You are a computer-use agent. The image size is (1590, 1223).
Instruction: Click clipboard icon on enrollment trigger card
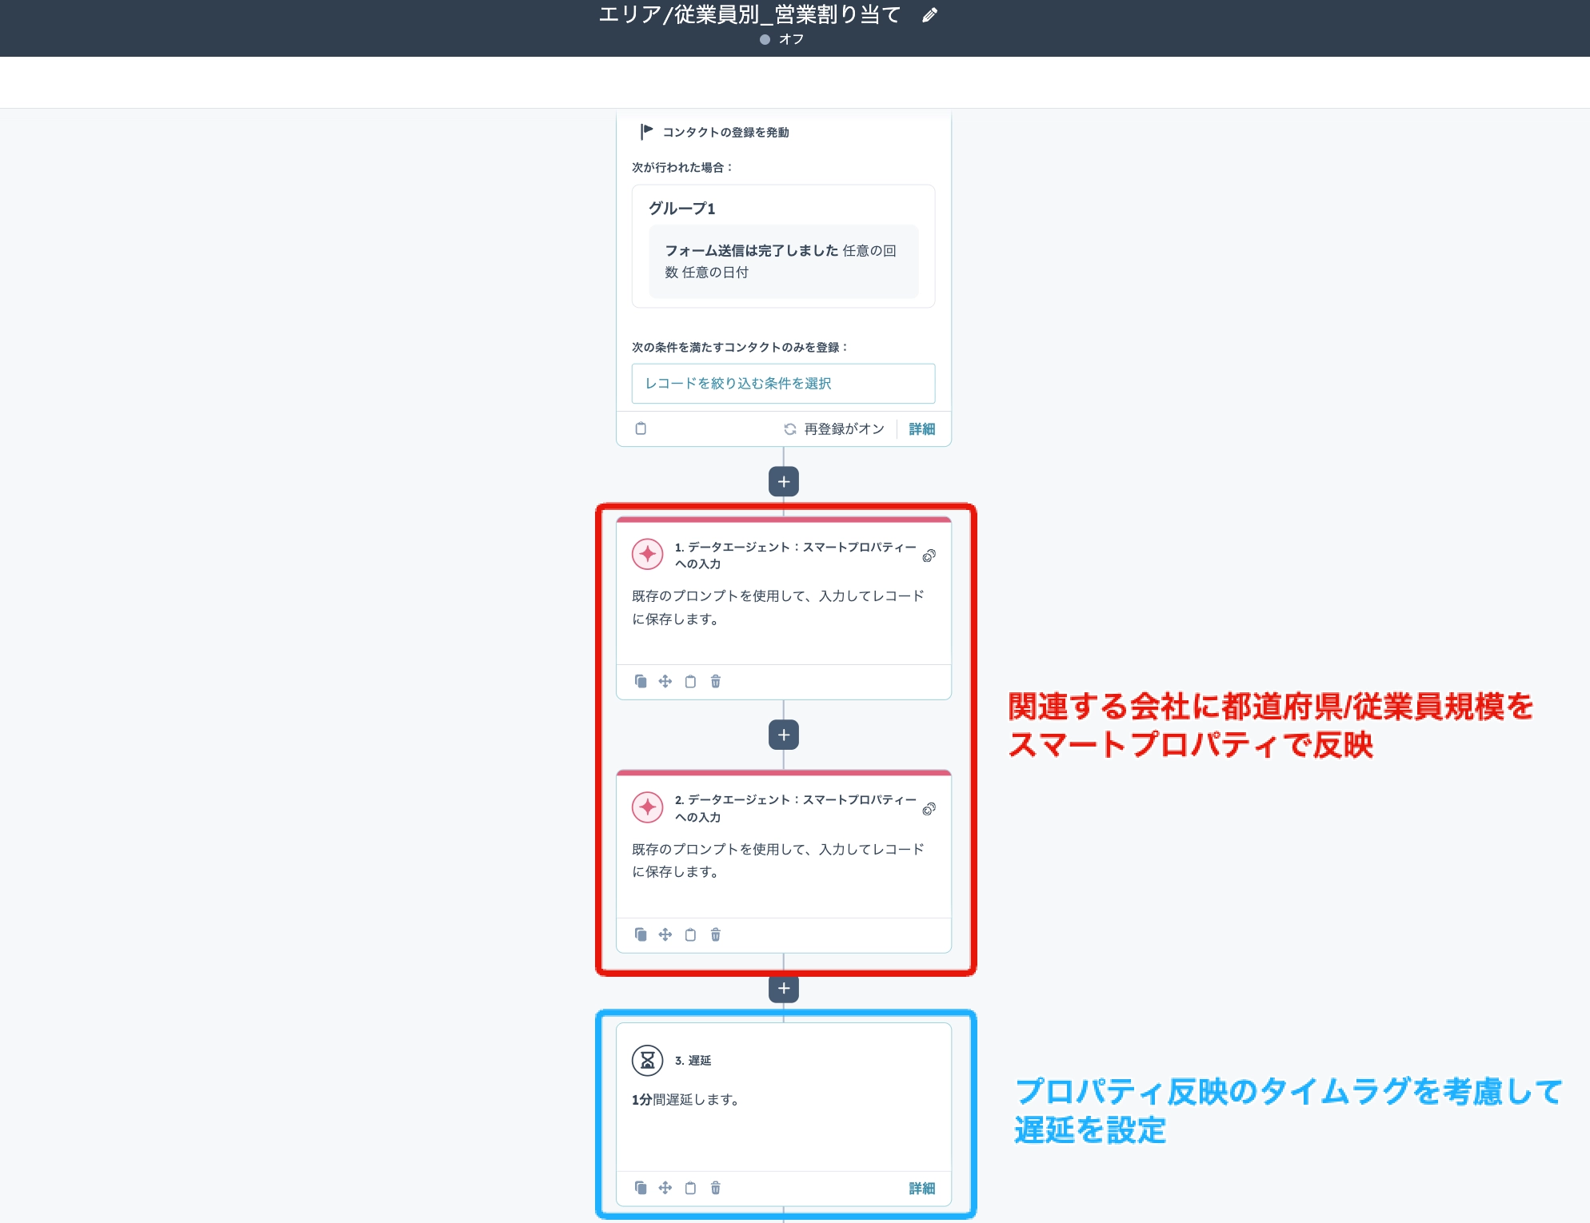coord(641,428)
